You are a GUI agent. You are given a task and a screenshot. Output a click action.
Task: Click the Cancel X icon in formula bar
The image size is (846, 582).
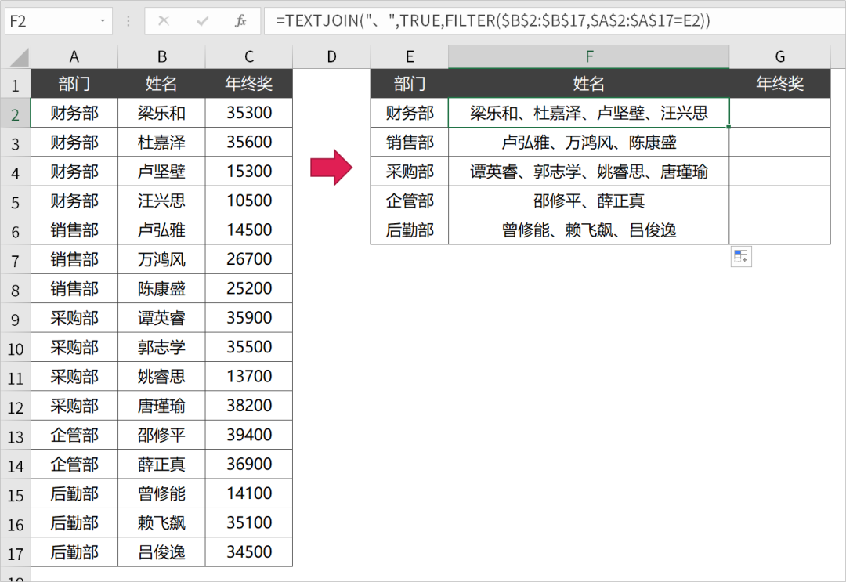point(164,21)
